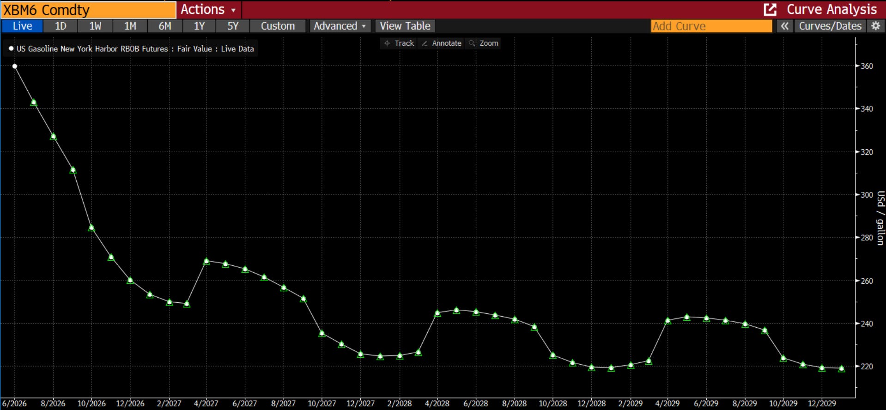Expand the Actions dropdown menu
886x410 pixels.
click(x=208, y=9)
